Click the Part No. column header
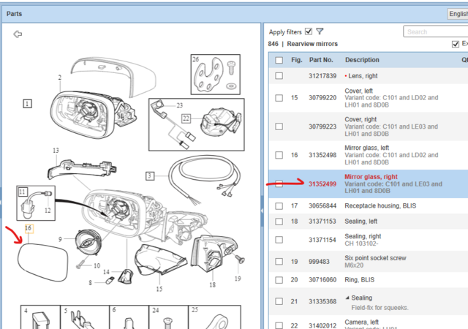This screenshot has height=329, width=468. (321, 60)
